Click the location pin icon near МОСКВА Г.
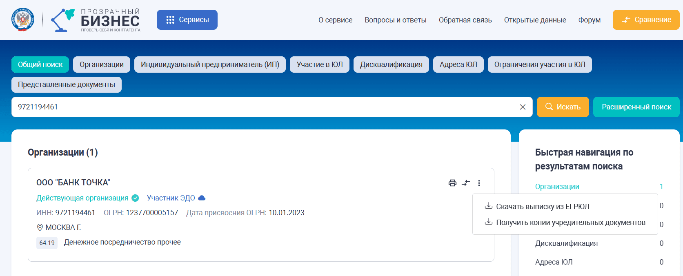 pyautogui.click(x=40, y=227)
